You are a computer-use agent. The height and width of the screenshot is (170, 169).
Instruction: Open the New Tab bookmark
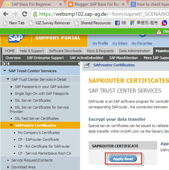[14, 23]
